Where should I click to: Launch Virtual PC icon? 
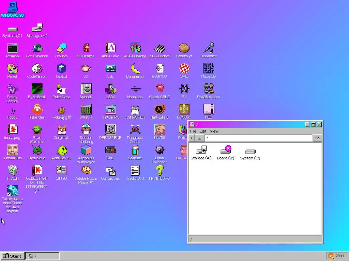(x=110, y=112)
